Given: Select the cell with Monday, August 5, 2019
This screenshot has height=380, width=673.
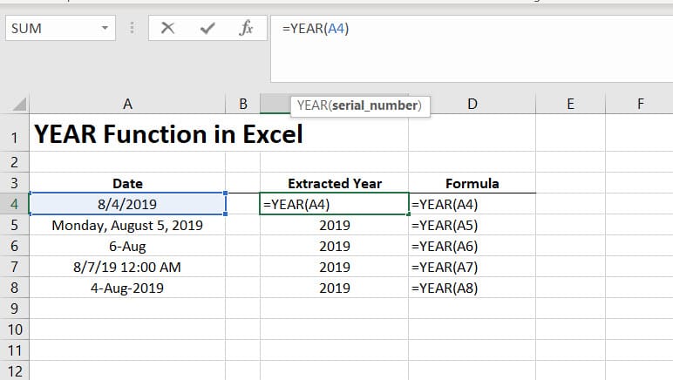Looking at the screenshot, I should coord(127,225).
